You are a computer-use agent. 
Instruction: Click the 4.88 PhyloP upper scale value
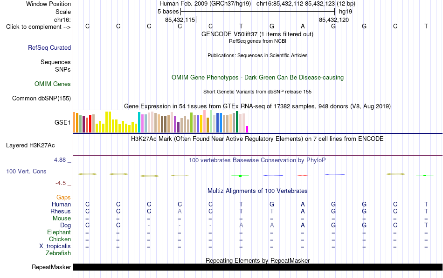60,160
